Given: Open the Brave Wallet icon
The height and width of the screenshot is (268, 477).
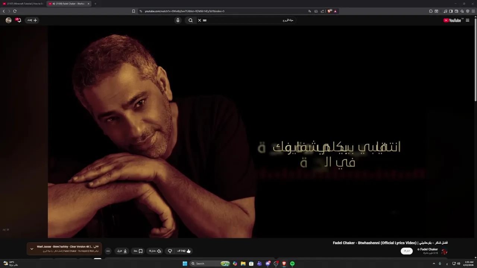Looking at the screenshot, I should 457,11.
